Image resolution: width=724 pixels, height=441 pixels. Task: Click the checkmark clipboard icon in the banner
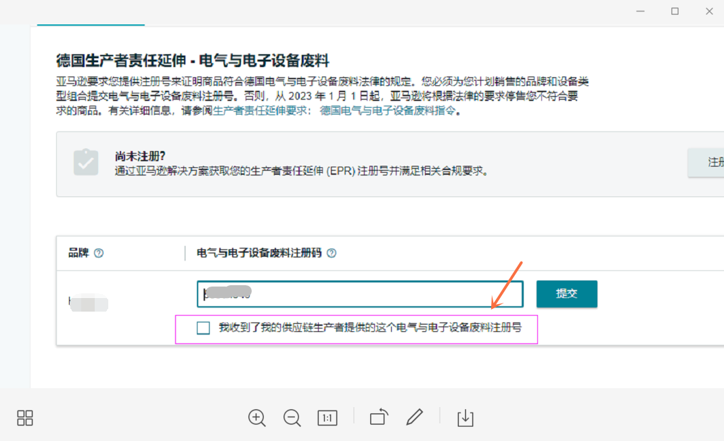[x=85, y=163]
